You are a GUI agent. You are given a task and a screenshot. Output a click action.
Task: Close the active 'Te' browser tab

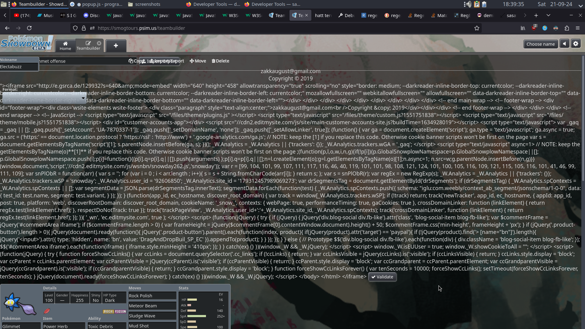pos(307,15)
